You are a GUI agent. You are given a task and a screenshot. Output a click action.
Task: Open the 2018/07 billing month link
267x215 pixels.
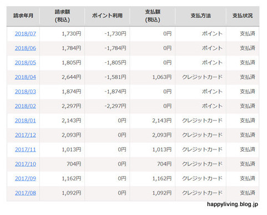(x=26, y=34)
